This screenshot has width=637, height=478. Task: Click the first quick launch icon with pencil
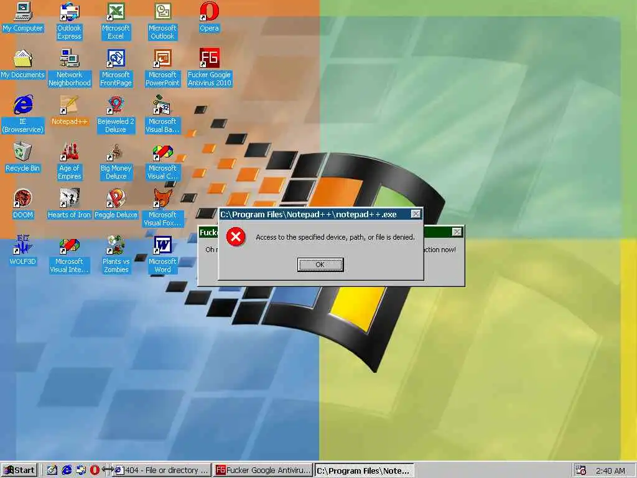coord(52,471)
